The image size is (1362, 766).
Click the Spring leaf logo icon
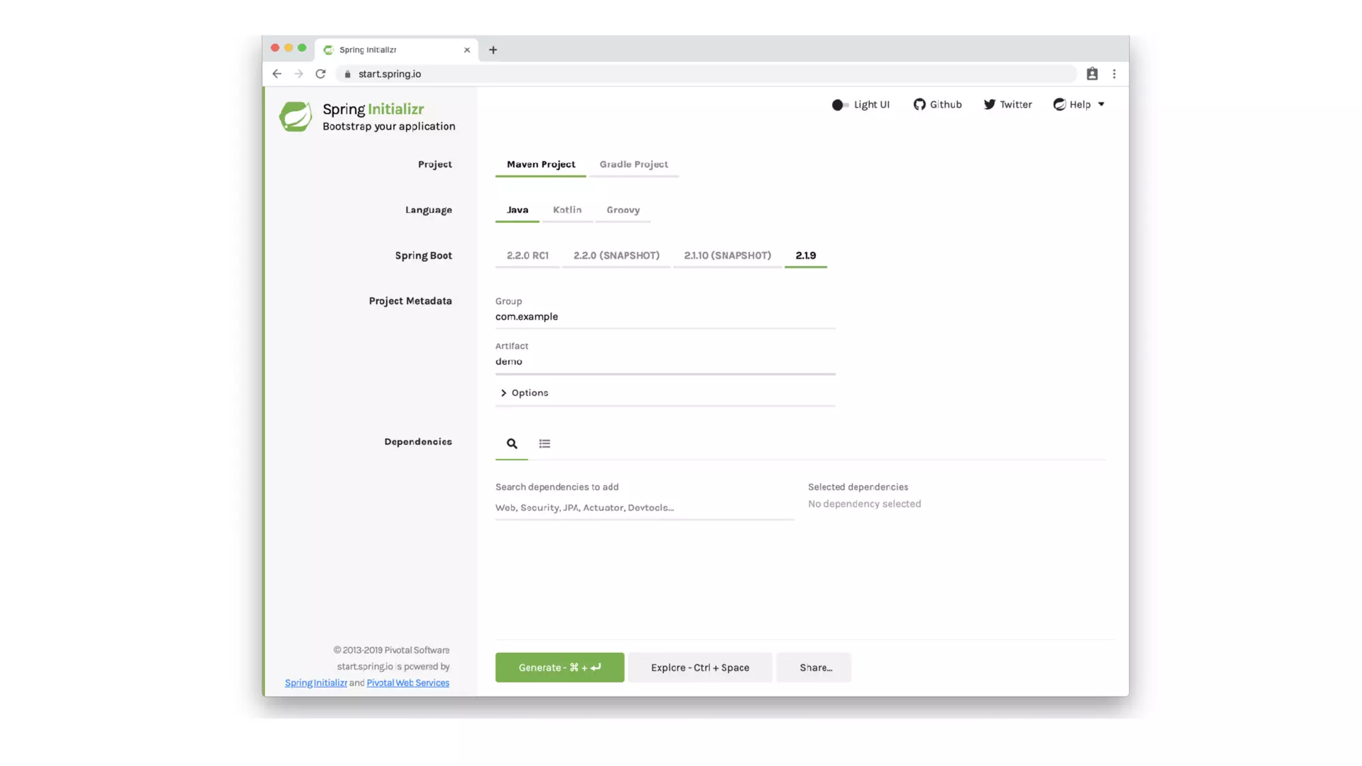pos(295,116)
